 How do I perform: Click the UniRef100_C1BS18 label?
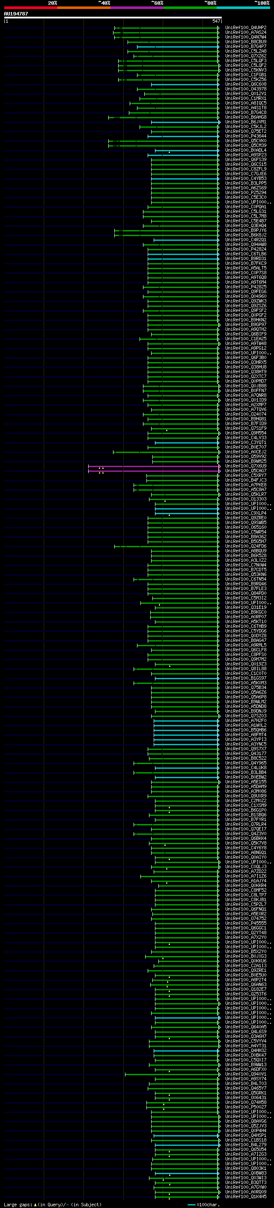pyautogui.click(x=245, y=1140)
